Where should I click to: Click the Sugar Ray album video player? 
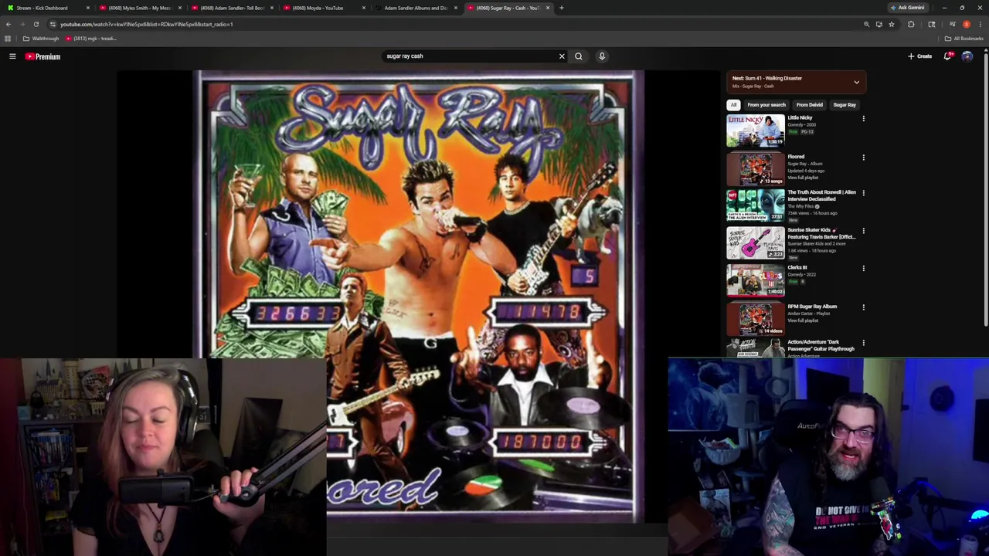click(418, 297)
